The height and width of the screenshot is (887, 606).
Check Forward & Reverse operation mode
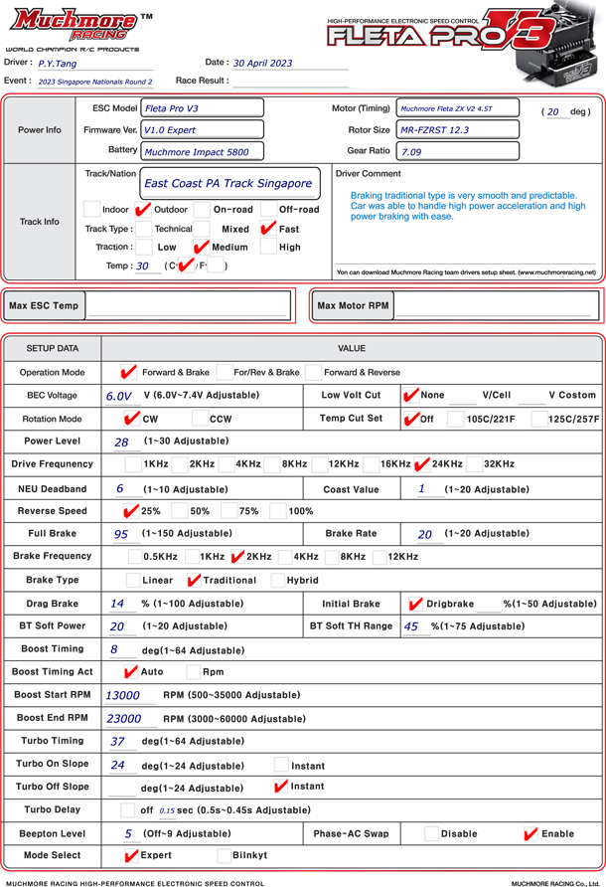pos(313,372)
